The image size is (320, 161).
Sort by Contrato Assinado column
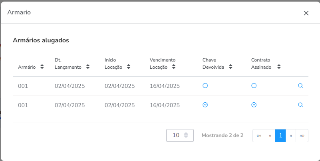pyautogui.click(x=279, y=67)
